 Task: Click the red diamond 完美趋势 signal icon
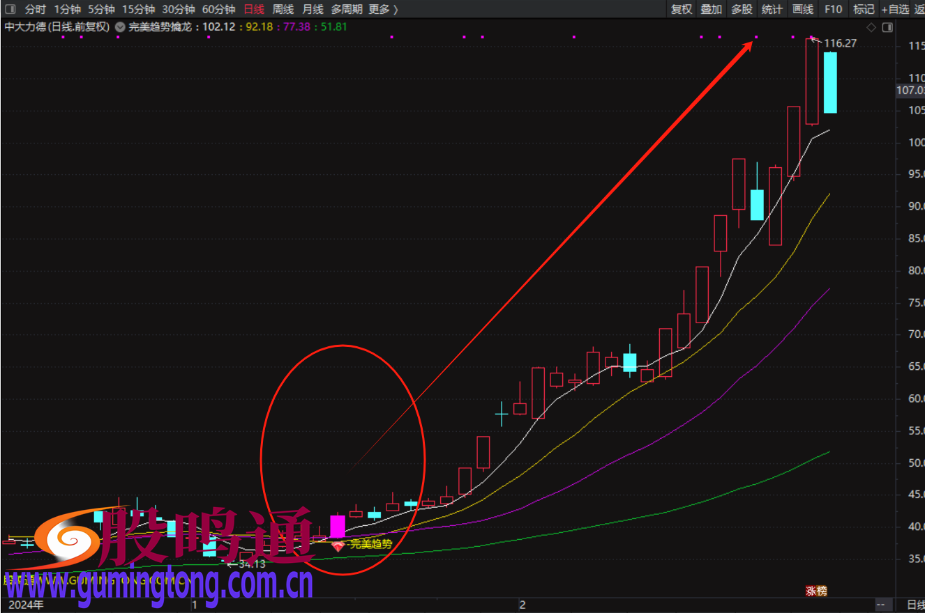[338, 548]
